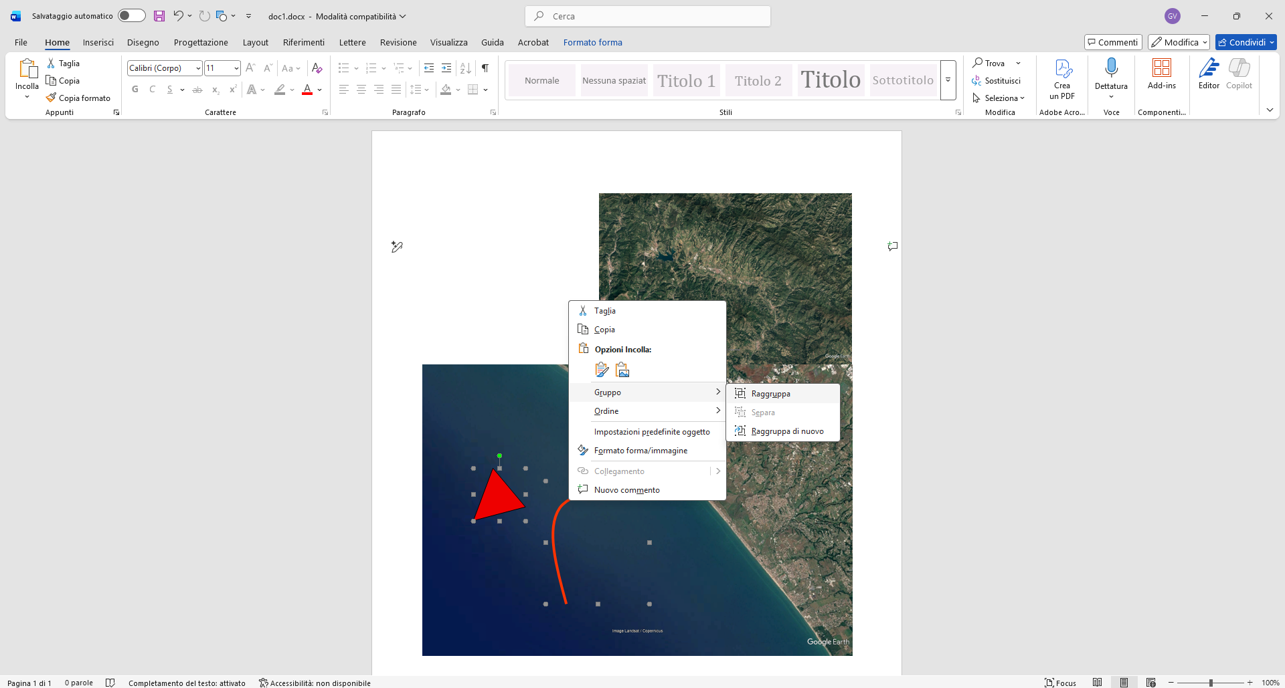Click the Save icon in title bar
The width and height of the screenshot is (1285, 688).
click(x=159, y=16)
